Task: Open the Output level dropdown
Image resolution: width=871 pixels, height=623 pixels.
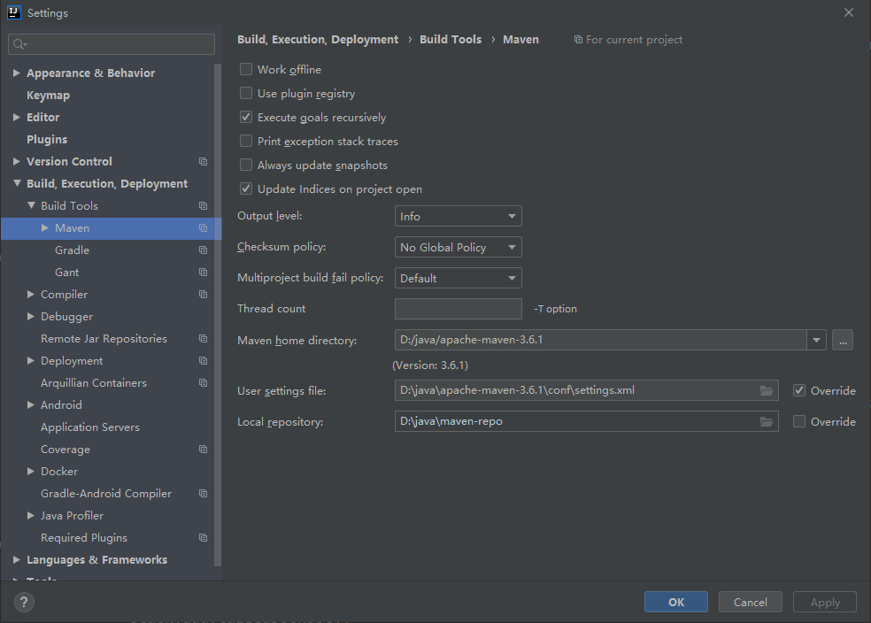Action: pos(458,216)
